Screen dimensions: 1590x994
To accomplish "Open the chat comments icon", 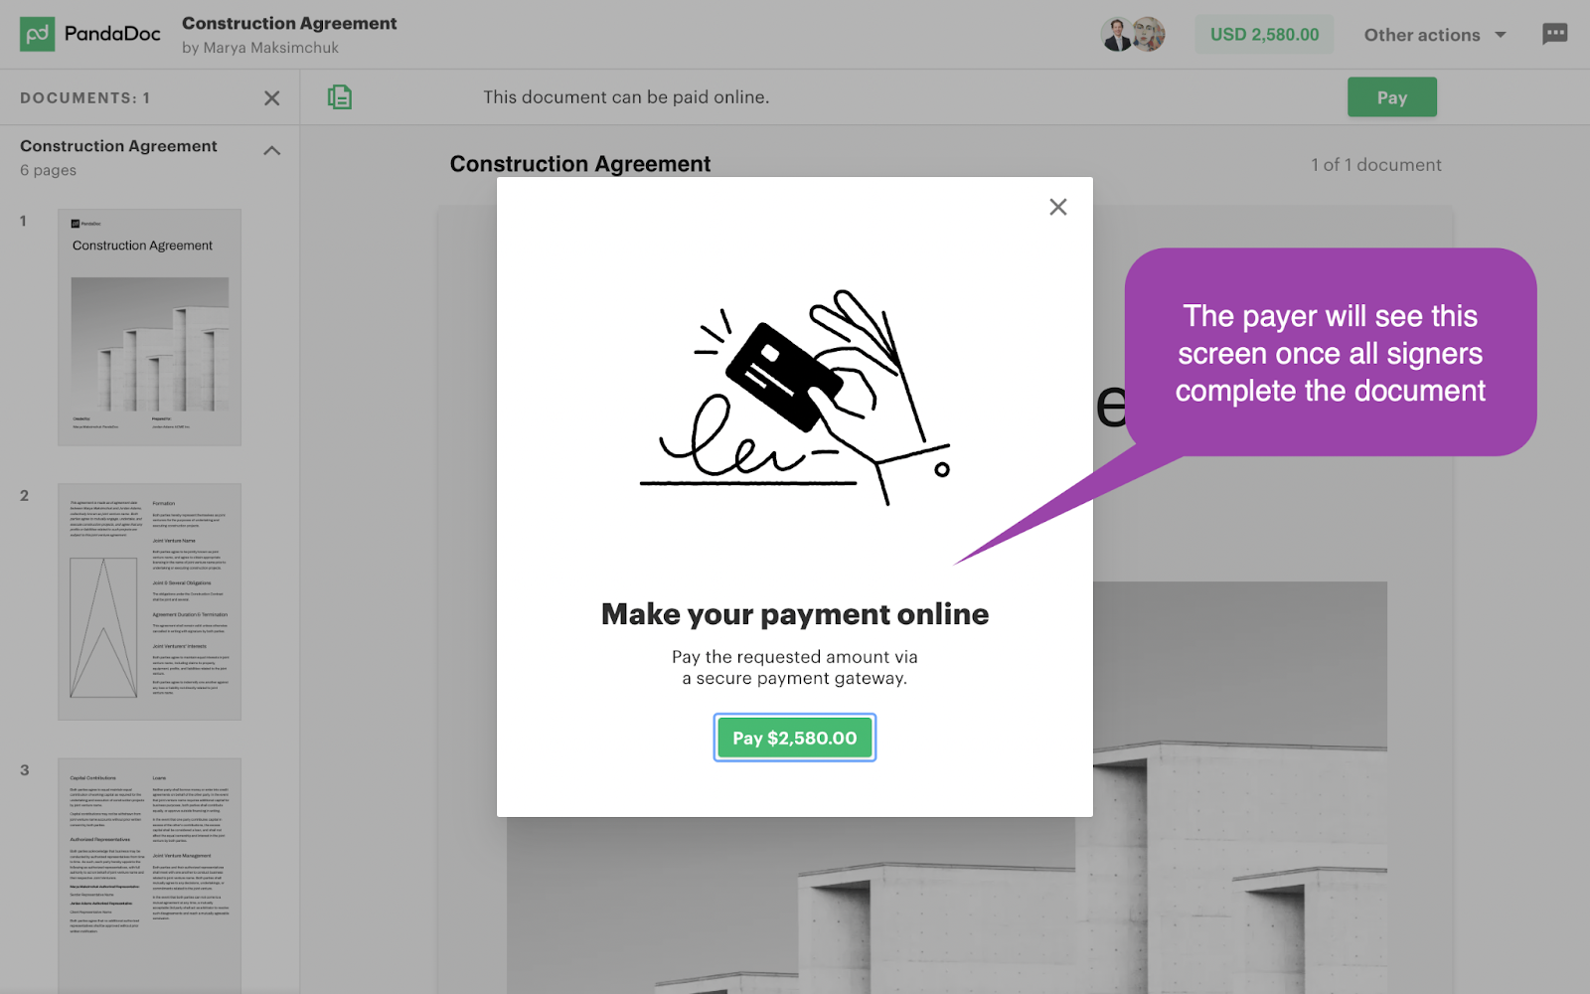I will click(1554, 35).
